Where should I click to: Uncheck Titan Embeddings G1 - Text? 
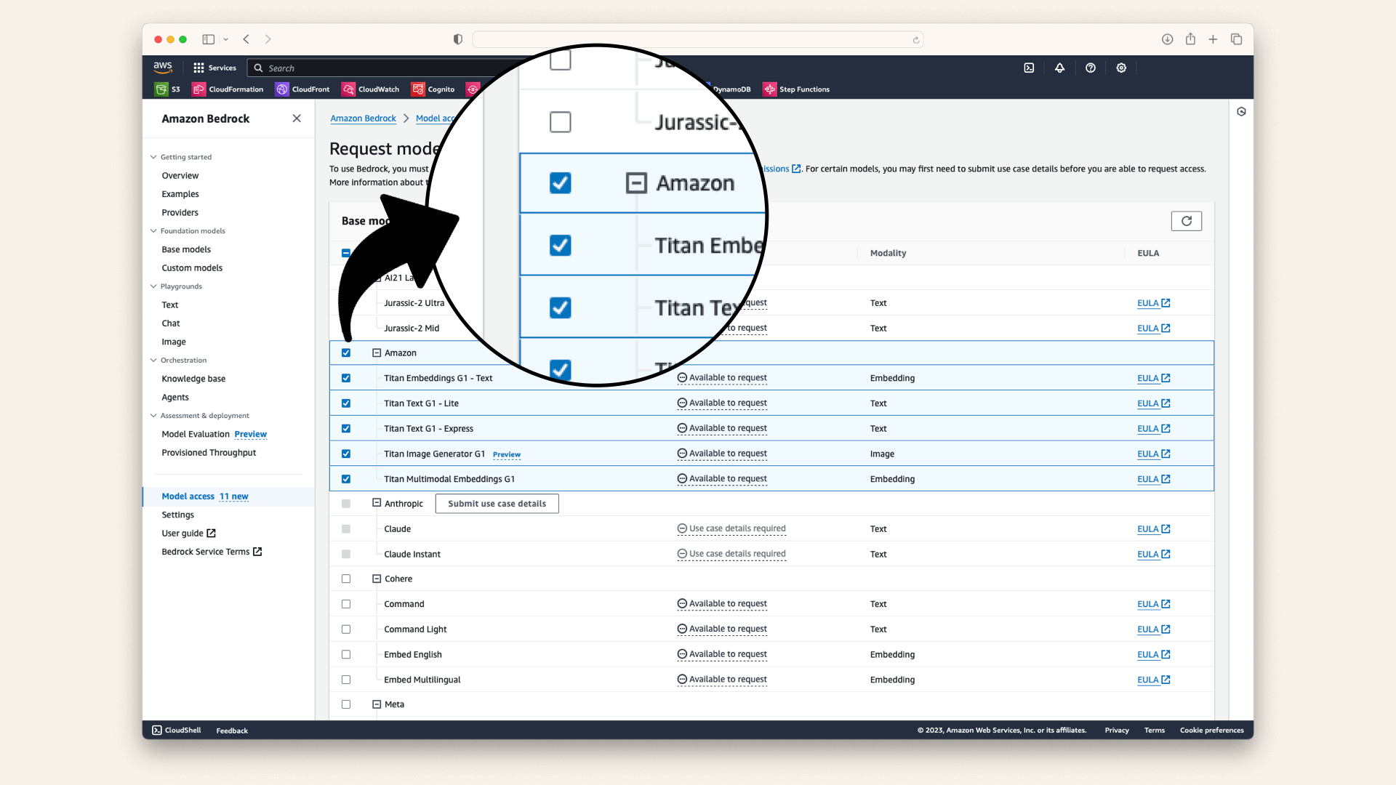[x=346, y=378]
